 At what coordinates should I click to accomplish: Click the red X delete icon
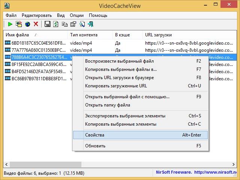click(36, 24)
